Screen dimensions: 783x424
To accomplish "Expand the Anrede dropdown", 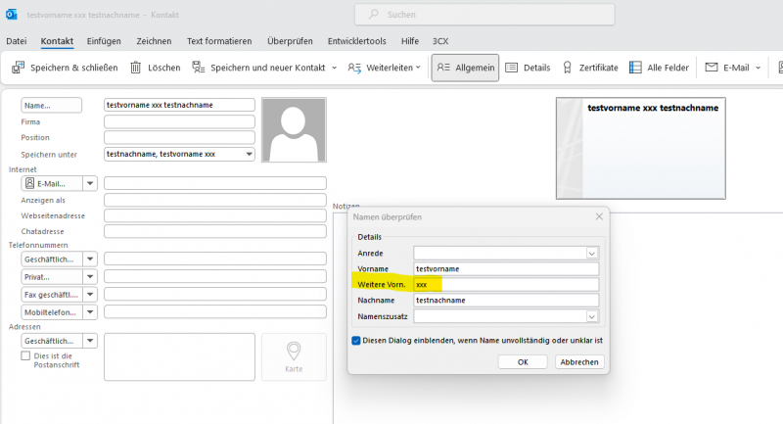I will (591, 253).
